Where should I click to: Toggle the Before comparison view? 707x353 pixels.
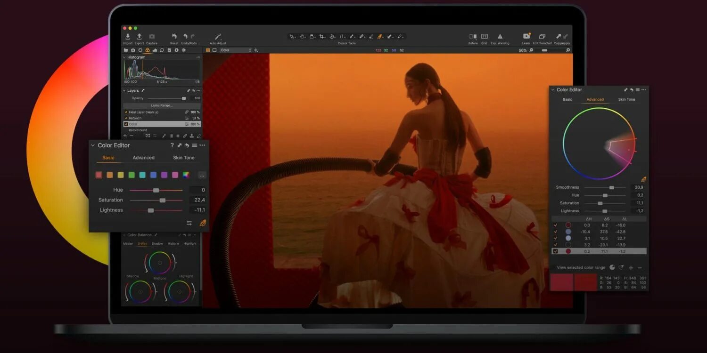tap(473, 37)
